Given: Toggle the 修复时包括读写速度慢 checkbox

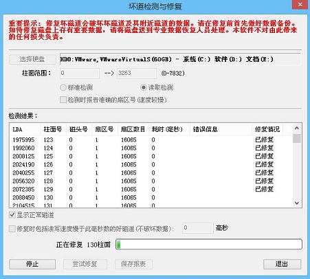Looking at the screenshot, I should (12, 229).
